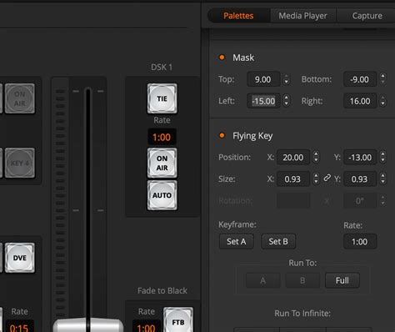Toggle the DSK 1 ON AIR button
Screen dimensions: 395x332
coord(162,163)
